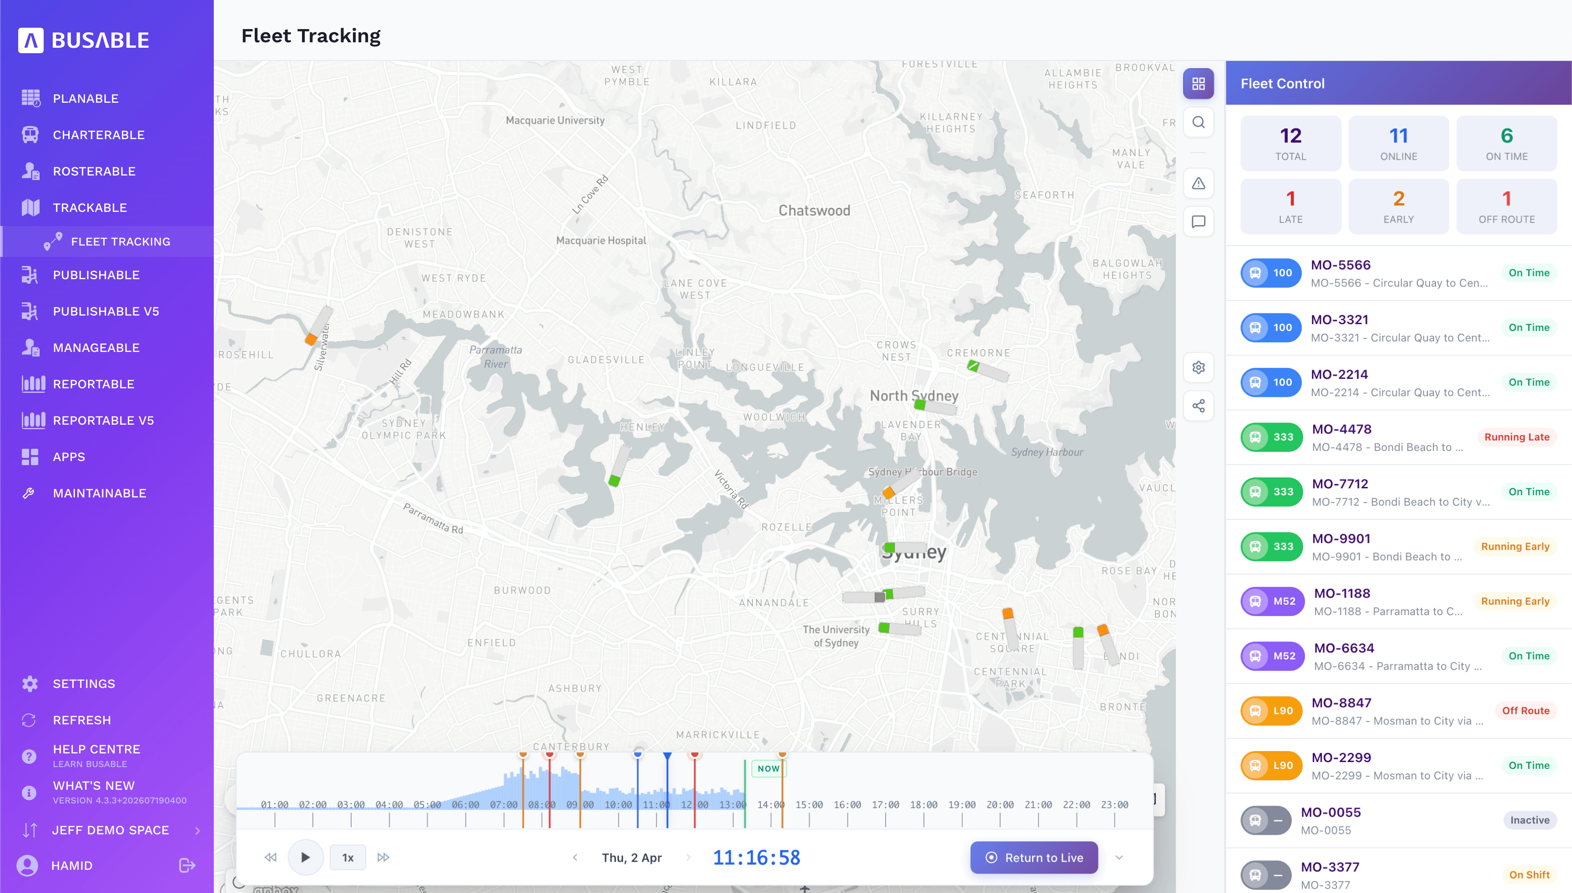Click the 18:00 position on the timeline
The width and height of the screenshot is (1572, 893).
tap(923, 805)
